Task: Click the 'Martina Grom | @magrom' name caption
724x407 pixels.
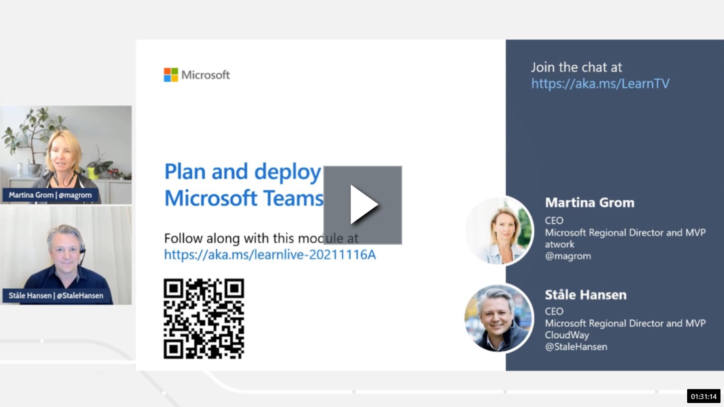Action: click(x=50, y=195)
